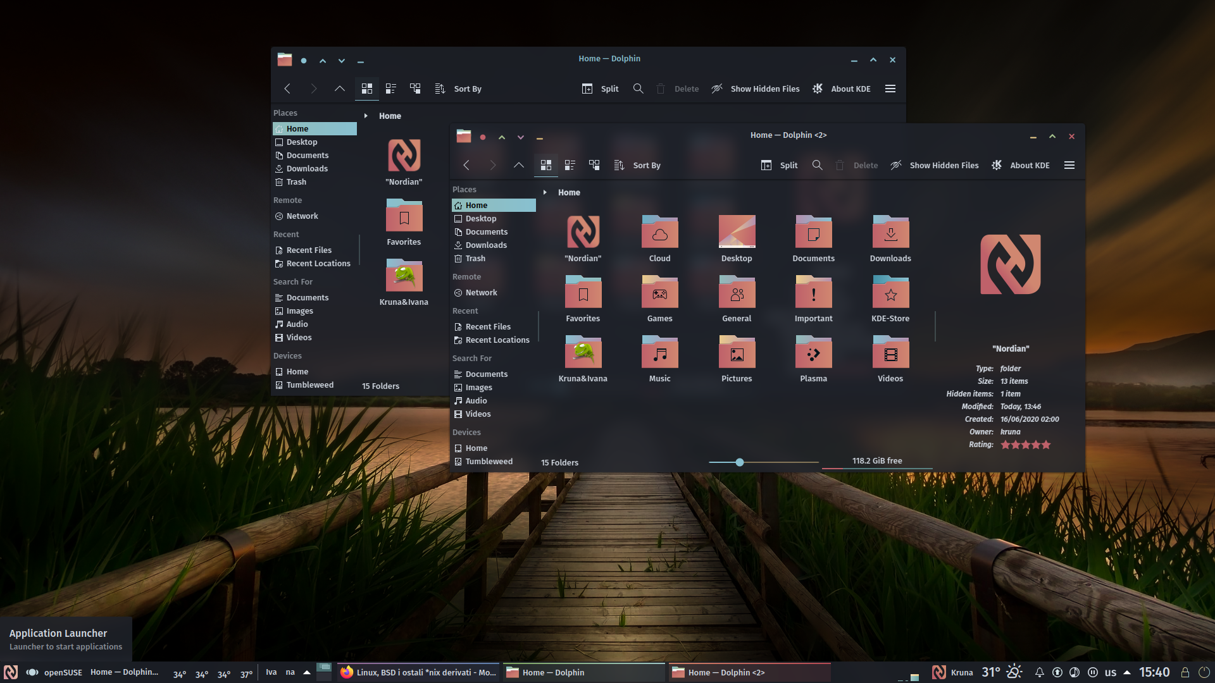Select Desktop in Dolphin <2> Places panel
Viewport: 1215px width, 683px height.
tap(494, 218)
